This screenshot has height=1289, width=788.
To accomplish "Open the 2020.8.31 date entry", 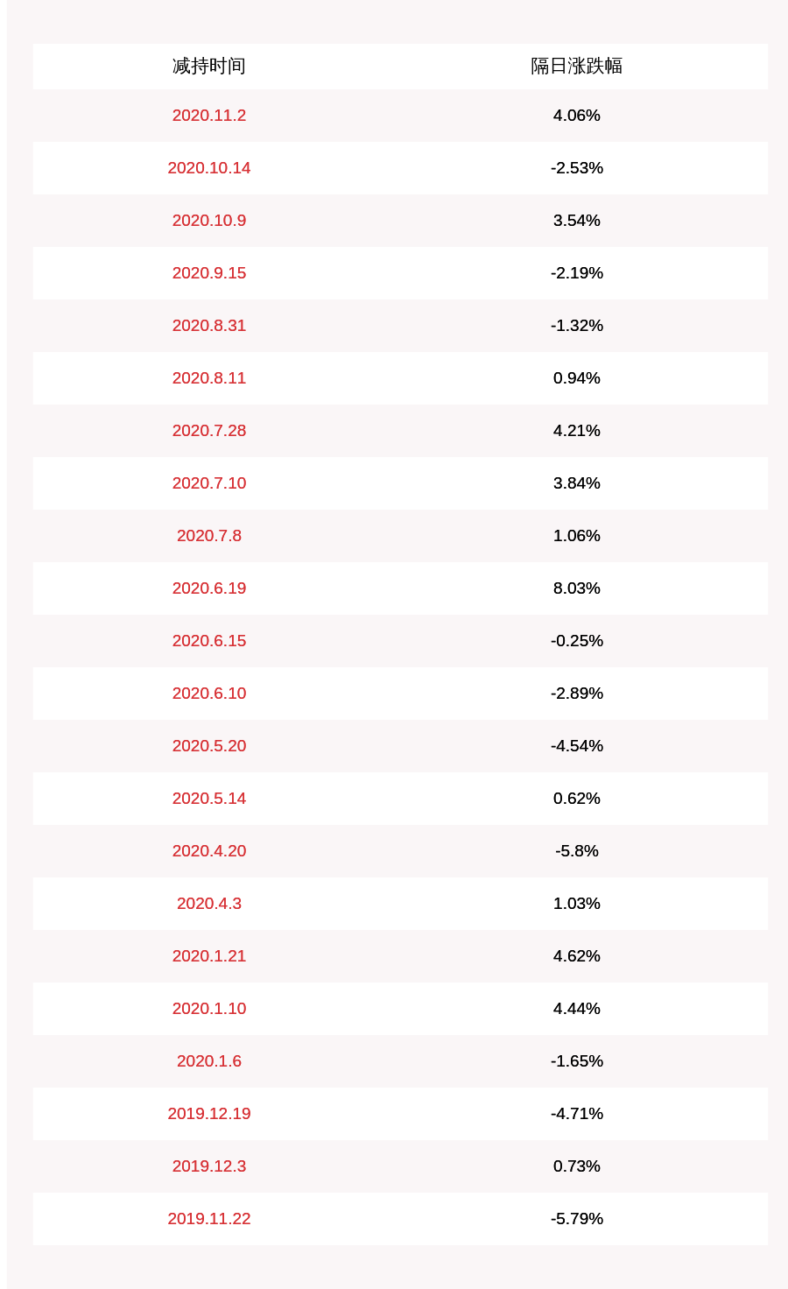I will coord(208,326).
